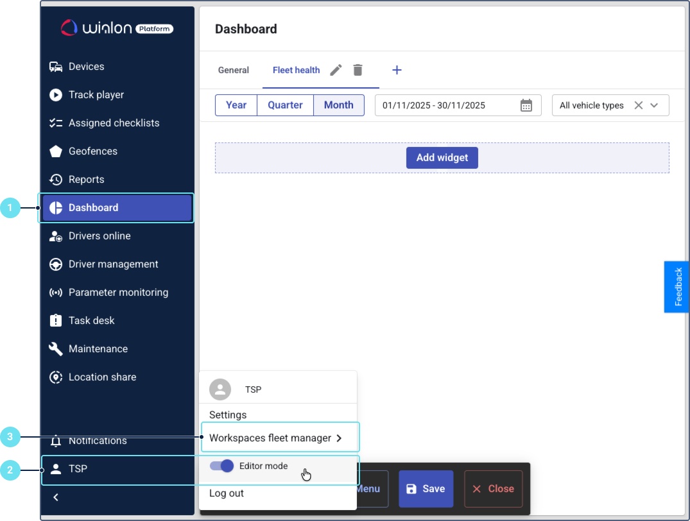Collapse the sidebar with the left chevron

pos(56,497)
